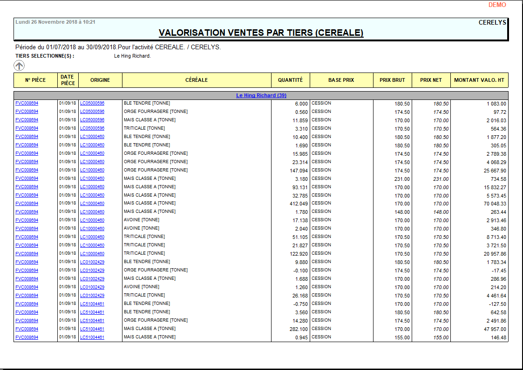Click the CÉRÉALE column header

pos(197,80)
